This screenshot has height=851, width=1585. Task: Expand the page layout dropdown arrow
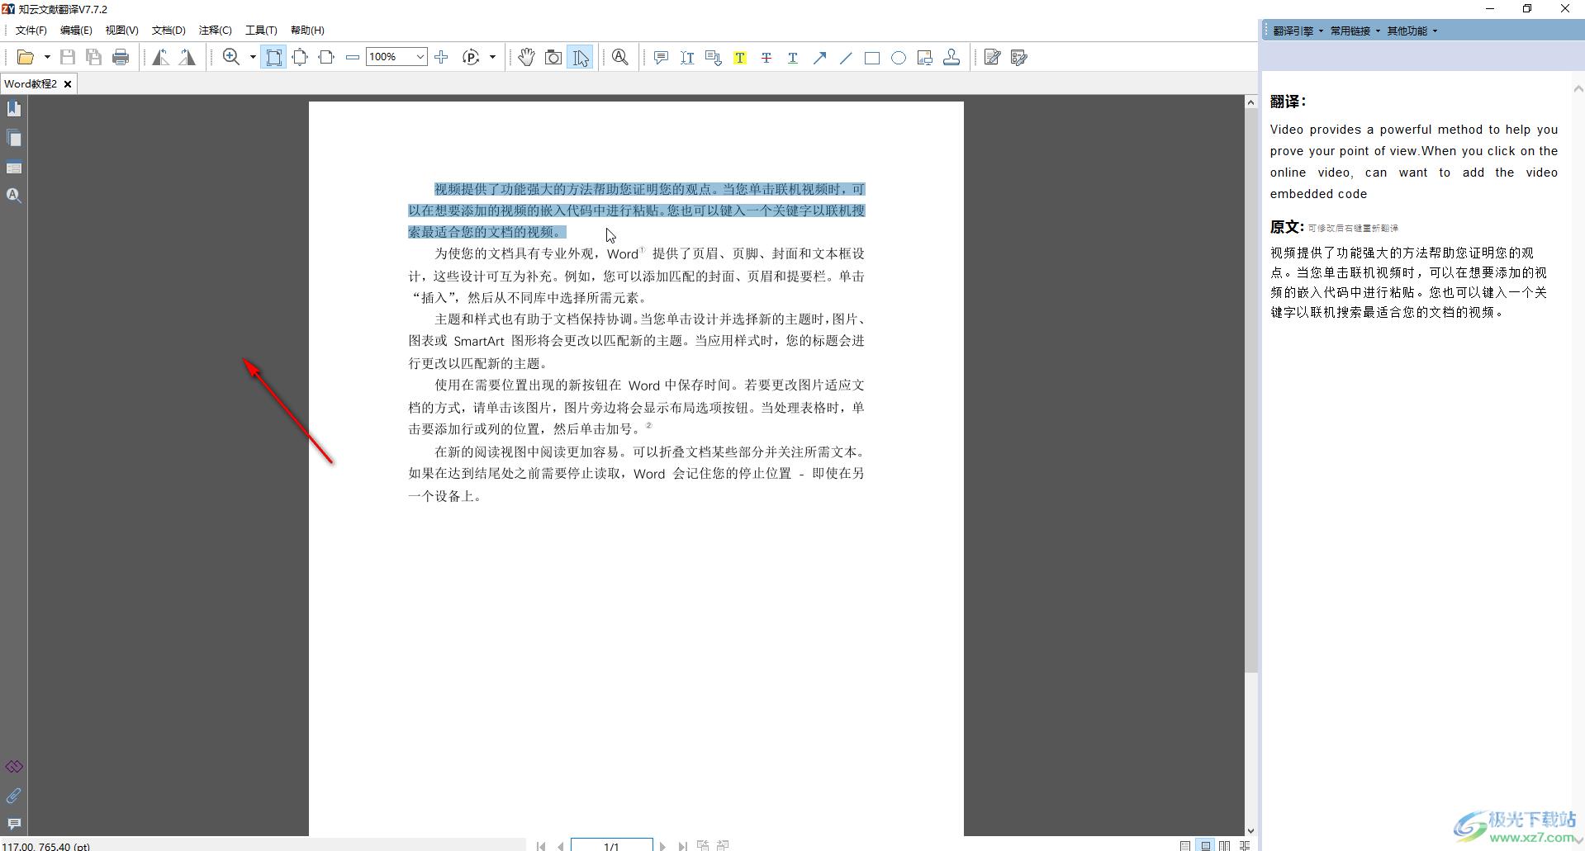[x=493, y=57]
